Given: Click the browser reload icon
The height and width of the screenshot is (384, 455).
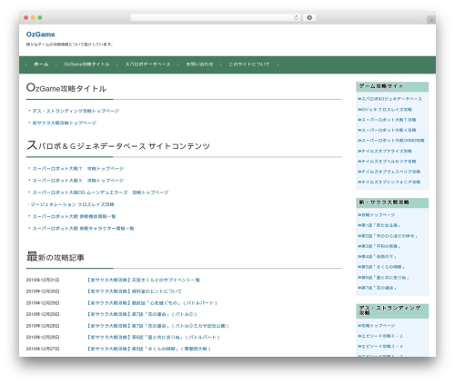Looking at the screenshot, I should pyautogui.click(x=296, y=17).
